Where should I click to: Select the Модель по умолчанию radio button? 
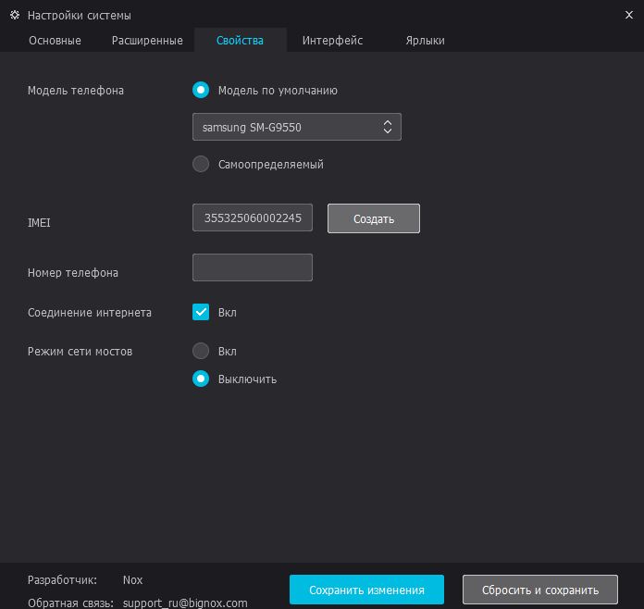[x=201, y=91]
